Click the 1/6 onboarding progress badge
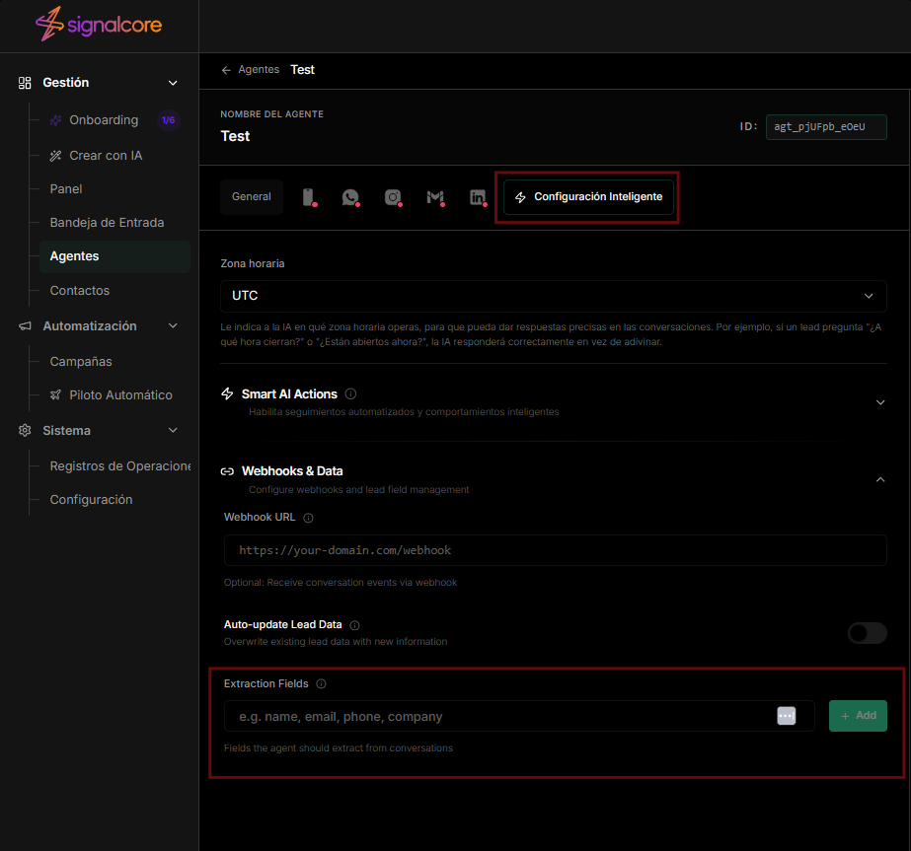The height and width of the screenshot is (851, 911). point(169,120)
